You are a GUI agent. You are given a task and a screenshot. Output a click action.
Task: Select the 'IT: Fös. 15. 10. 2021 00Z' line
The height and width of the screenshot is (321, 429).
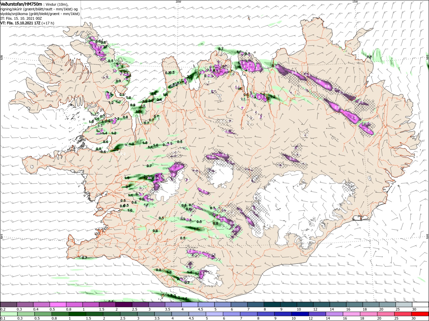(21, 18)
